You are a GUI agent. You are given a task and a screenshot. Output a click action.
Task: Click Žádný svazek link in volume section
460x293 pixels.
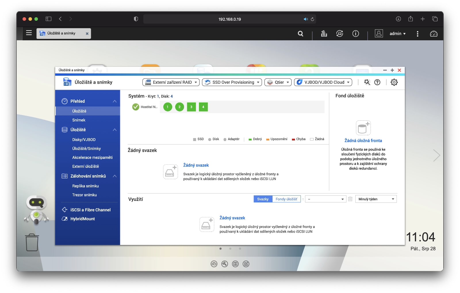196,165
